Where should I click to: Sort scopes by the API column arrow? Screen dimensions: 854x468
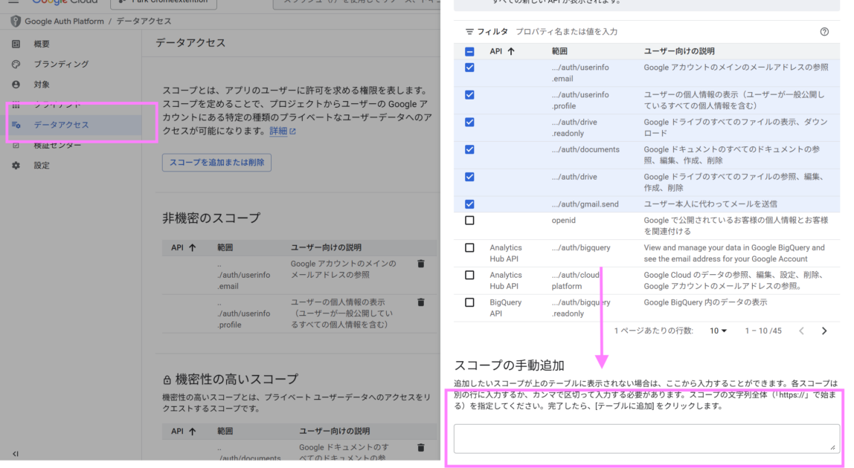point(511,52)
